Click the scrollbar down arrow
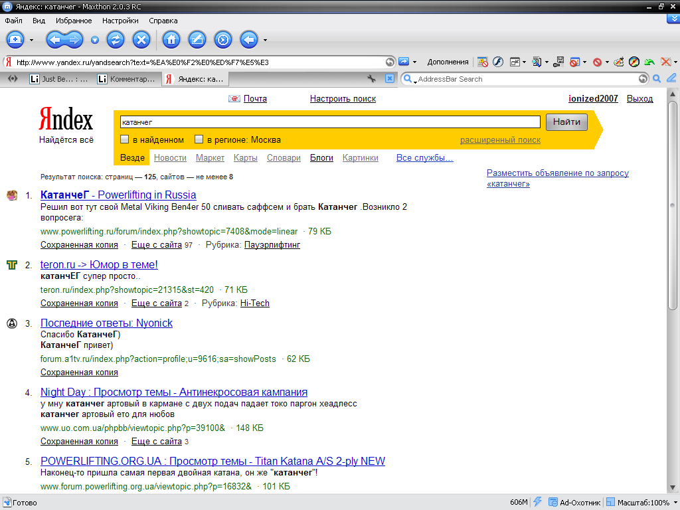The width and height of the screenshot is (680, 510). 672,487
